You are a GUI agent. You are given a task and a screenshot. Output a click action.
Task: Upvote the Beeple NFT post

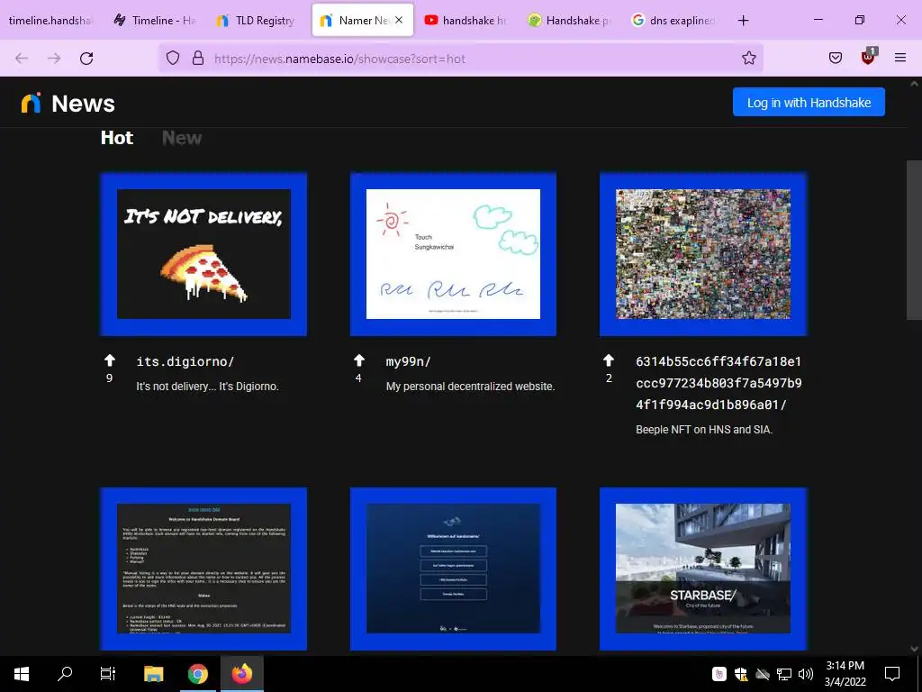(x=609, y=360)
